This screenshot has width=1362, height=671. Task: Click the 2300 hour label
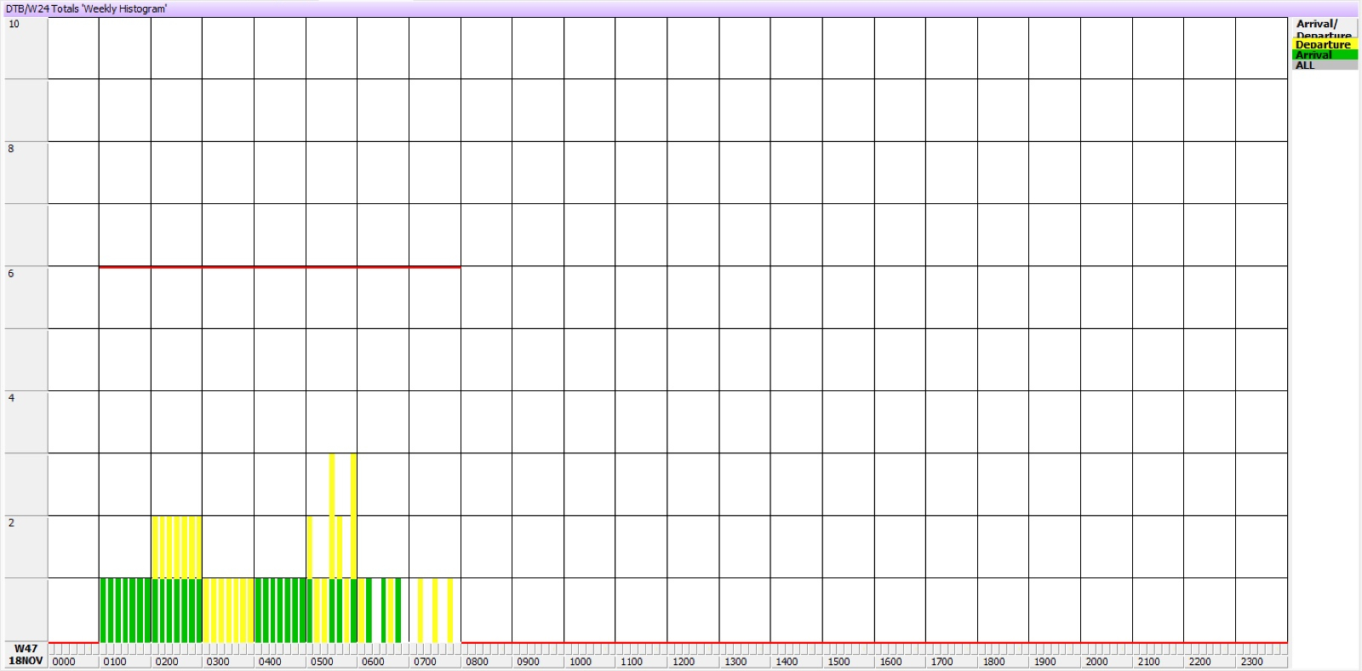click(1251, 662)
